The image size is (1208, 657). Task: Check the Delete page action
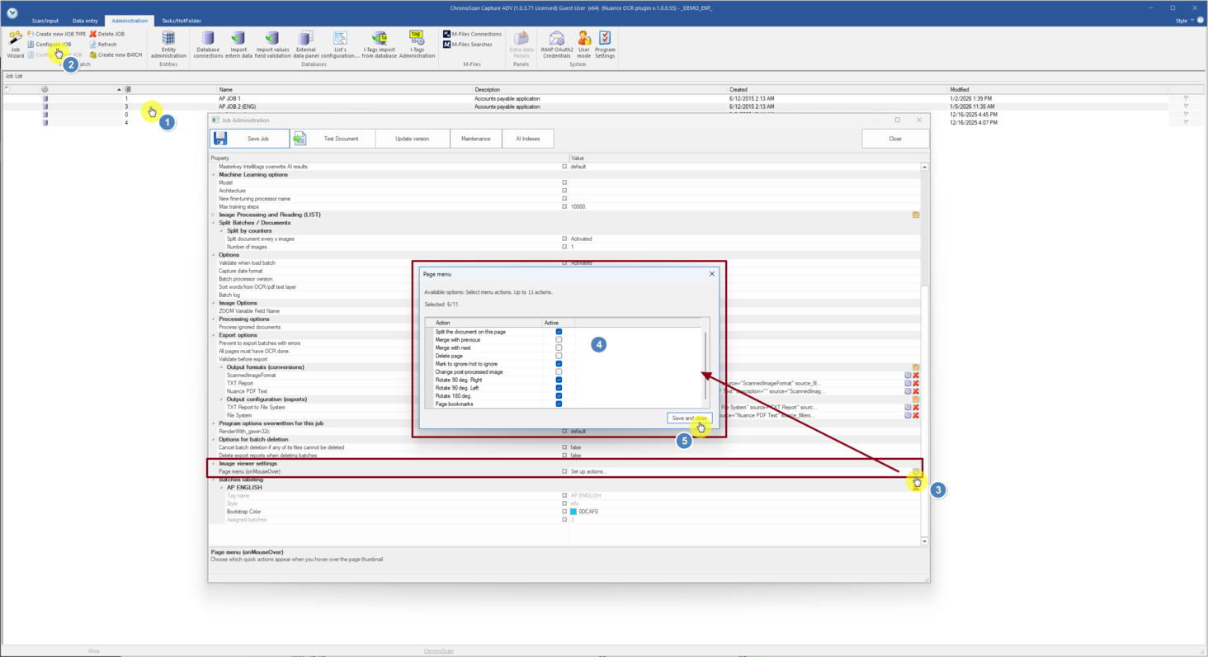pos(559,356)
